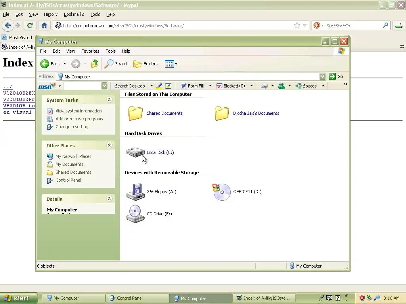Click the MSN toolbar search input field

click(x=82, y=86)
